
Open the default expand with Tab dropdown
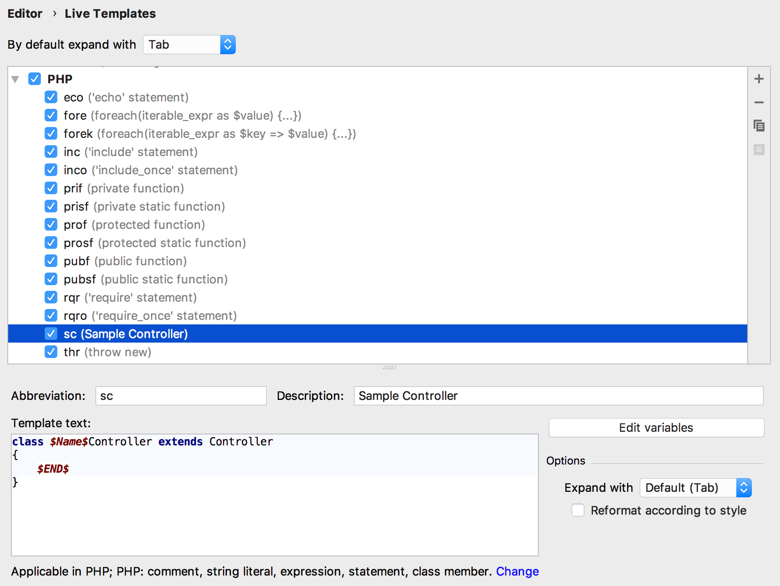coord(189,45)
